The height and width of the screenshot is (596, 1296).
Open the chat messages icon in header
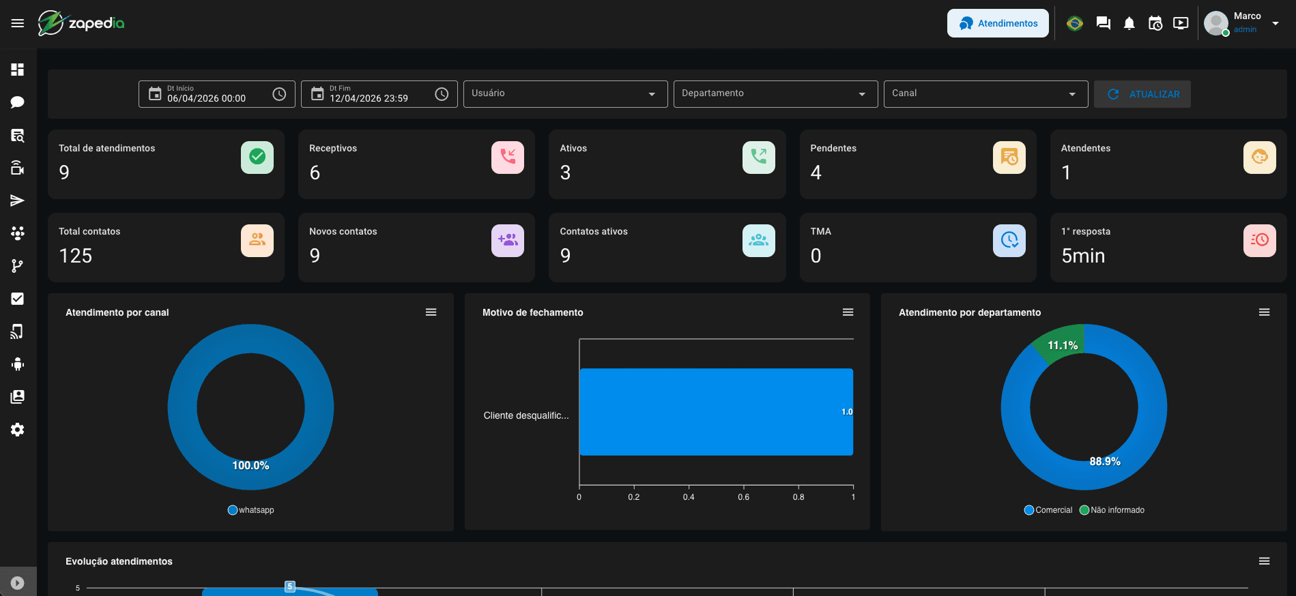pyautogui.click(x=1104, y=23)
